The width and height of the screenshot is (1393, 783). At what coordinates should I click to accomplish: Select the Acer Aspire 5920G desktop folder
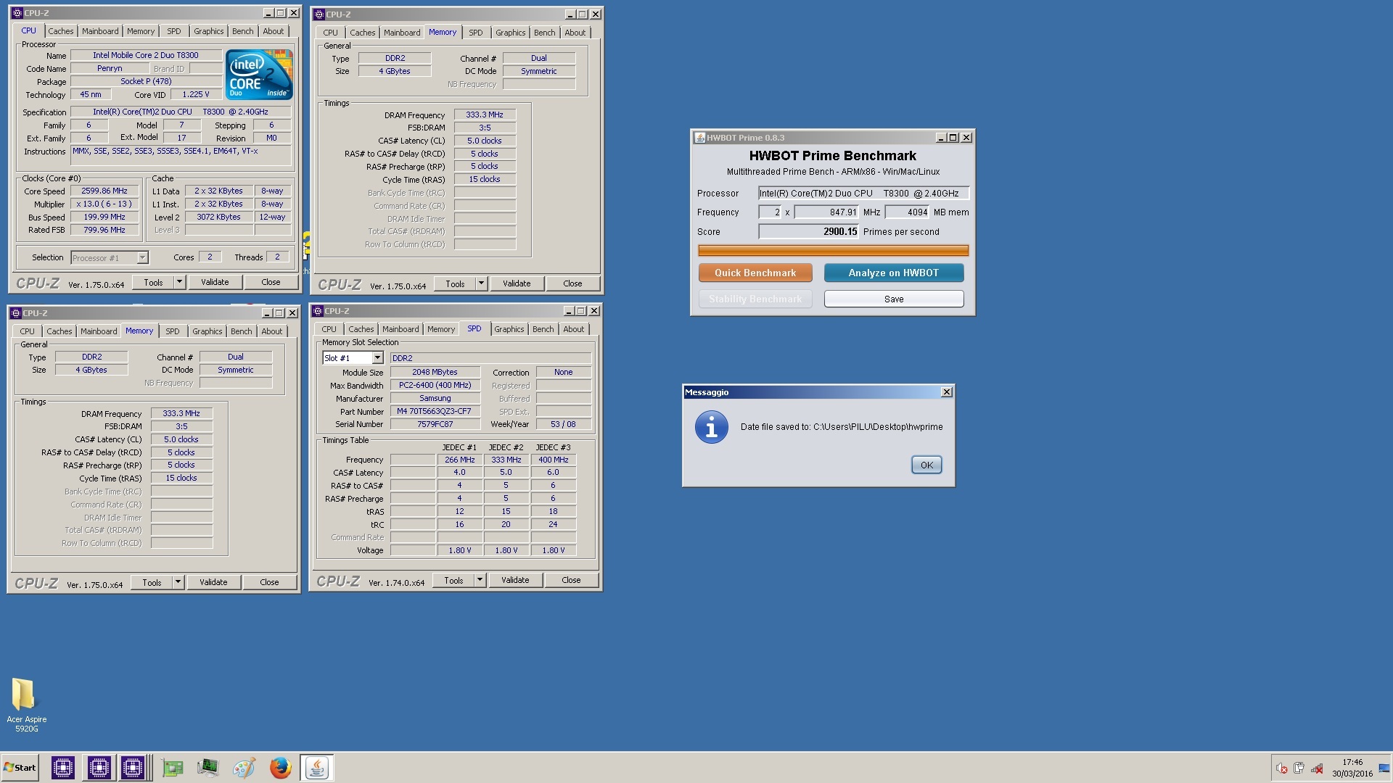(x=26, y=705)
